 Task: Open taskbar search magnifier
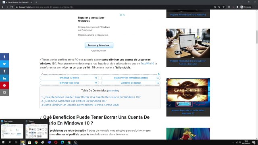[x=10, y=142]
